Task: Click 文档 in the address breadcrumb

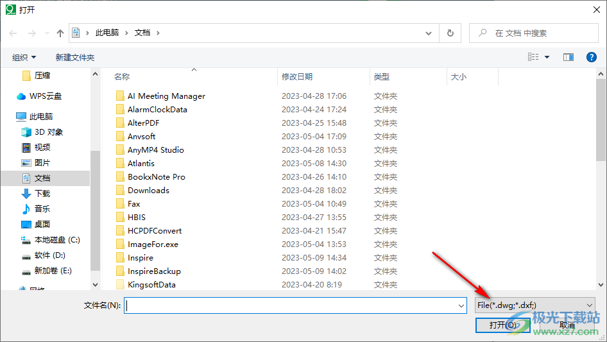Action: (142, 33)
